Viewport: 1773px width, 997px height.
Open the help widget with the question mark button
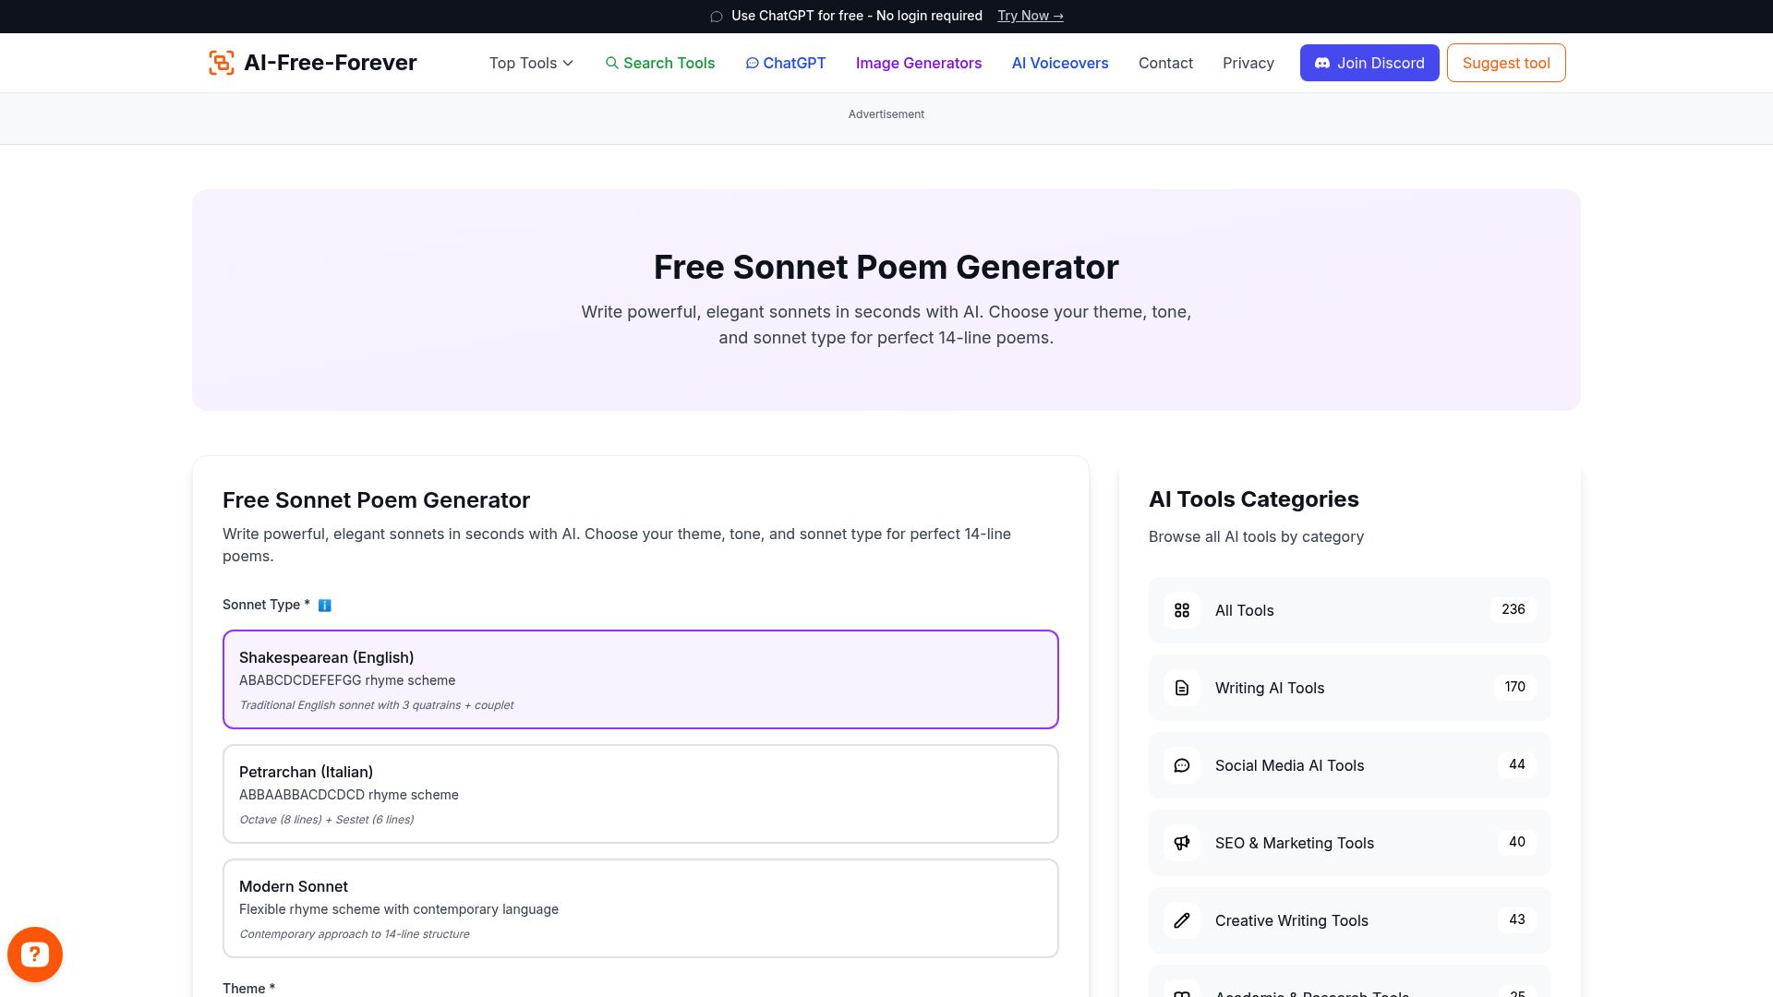(35, 954)
